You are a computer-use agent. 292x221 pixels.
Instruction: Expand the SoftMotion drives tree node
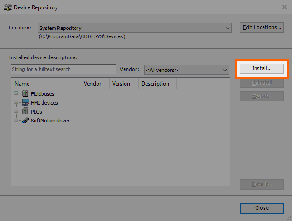coord(16,121)
